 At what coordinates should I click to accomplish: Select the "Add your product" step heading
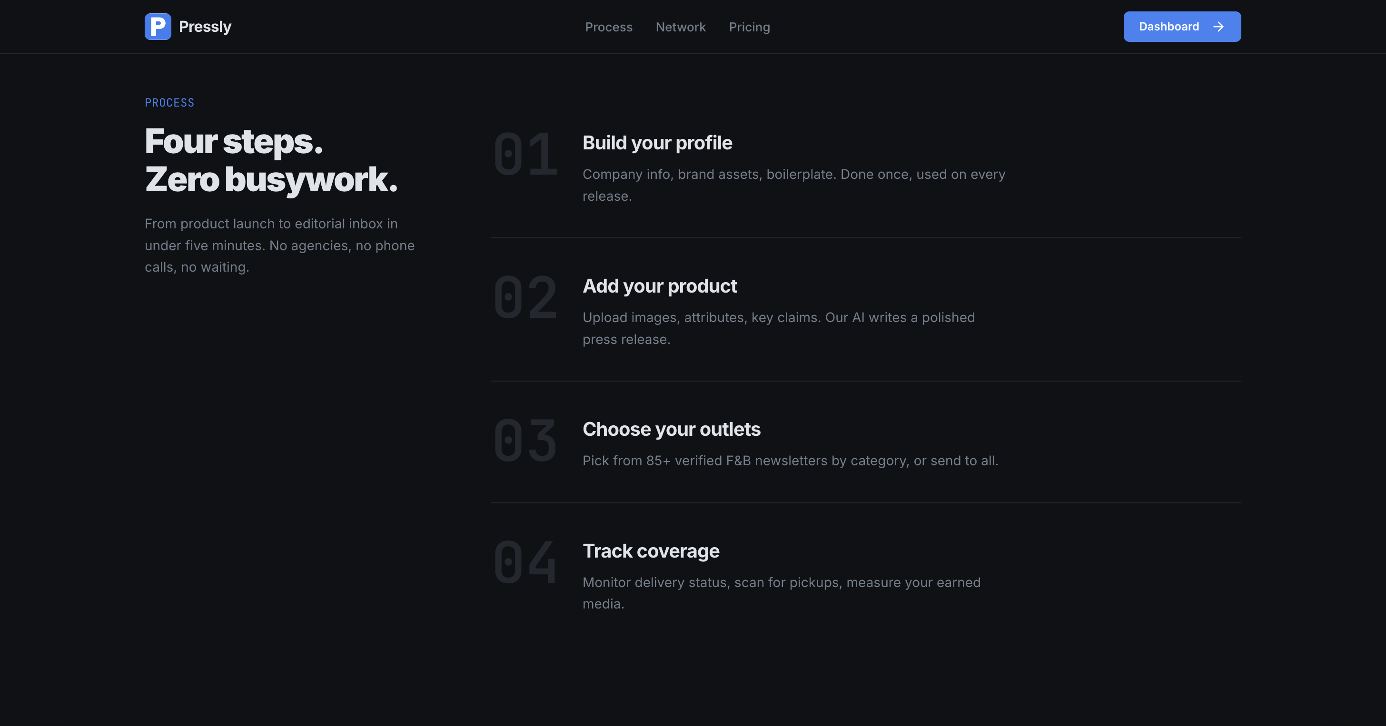(660, 286)
